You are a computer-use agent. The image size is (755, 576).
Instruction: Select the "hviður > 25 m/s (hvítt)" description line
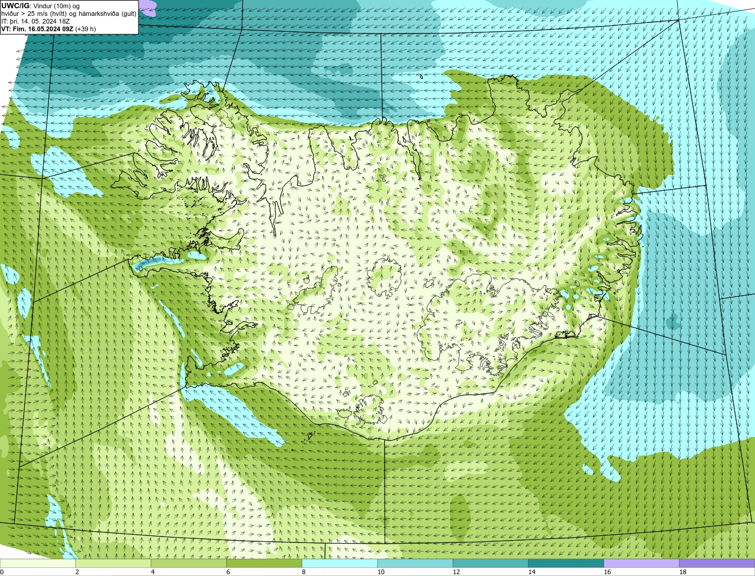point(69,14)
